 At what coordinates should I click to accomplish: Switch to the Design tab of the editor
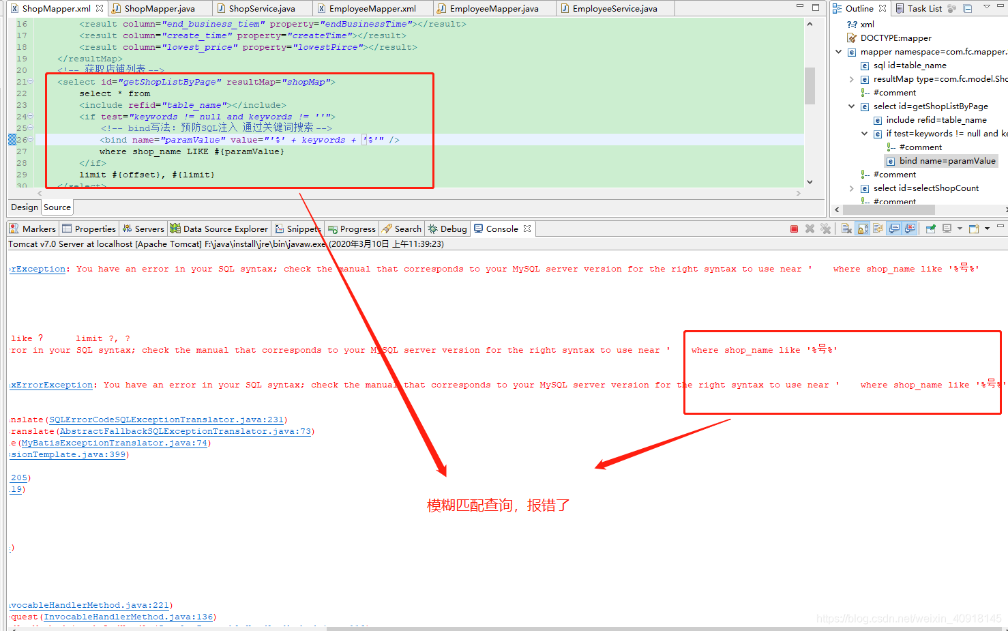(23, 207)
